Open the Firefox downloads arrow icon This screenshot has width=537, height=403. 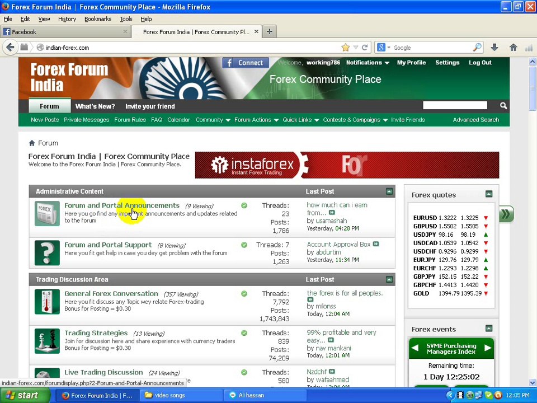(494, 47)
